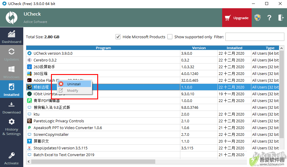Viewport: 287px width, 167px height.
Task: Click into the Filter text field
Action: 255,37
